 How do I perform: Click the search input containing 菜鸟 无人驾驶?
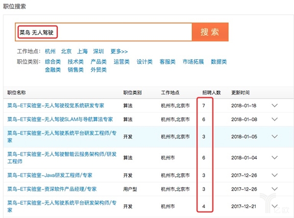coord(103,32)
